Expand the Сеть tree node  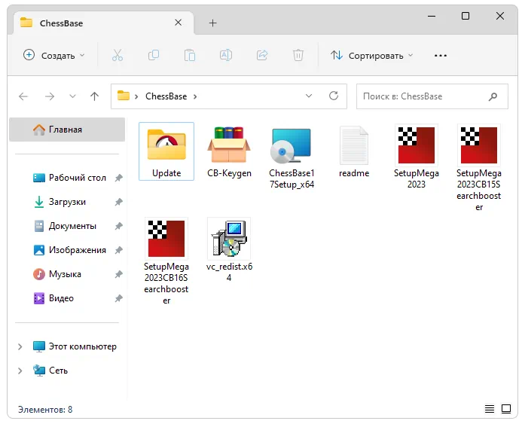[20, 371]
